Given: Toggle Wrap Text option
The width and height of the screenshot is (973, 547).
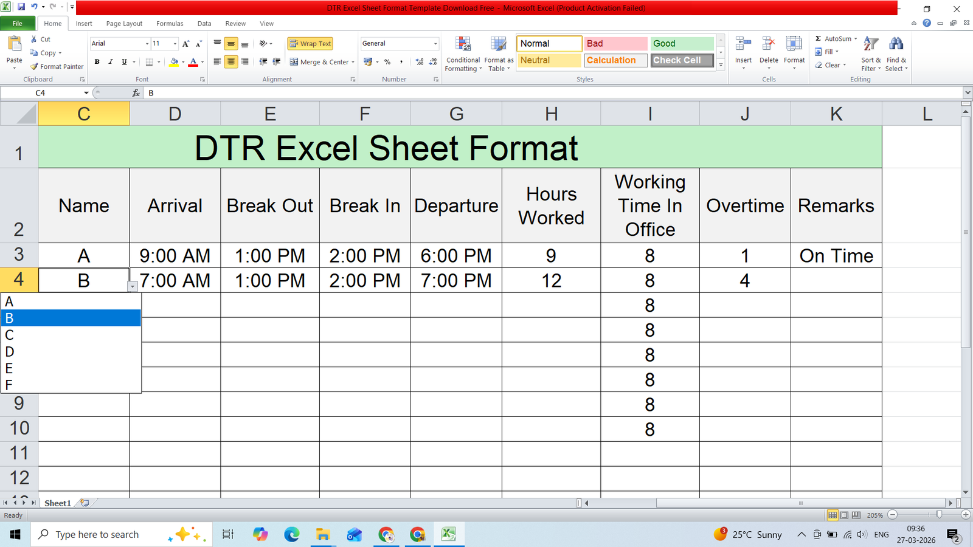Looking at the screenshot, I should click(x=310, y=44).
